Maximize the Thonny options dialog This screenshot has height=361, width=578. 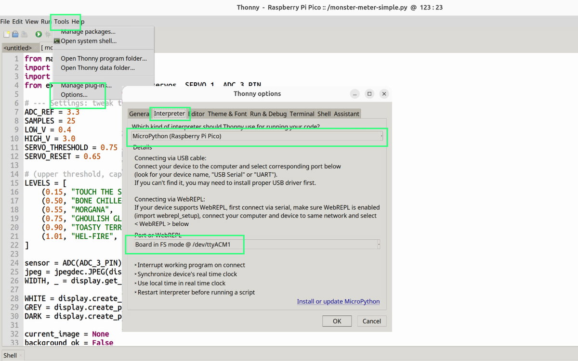pos(369,94)
